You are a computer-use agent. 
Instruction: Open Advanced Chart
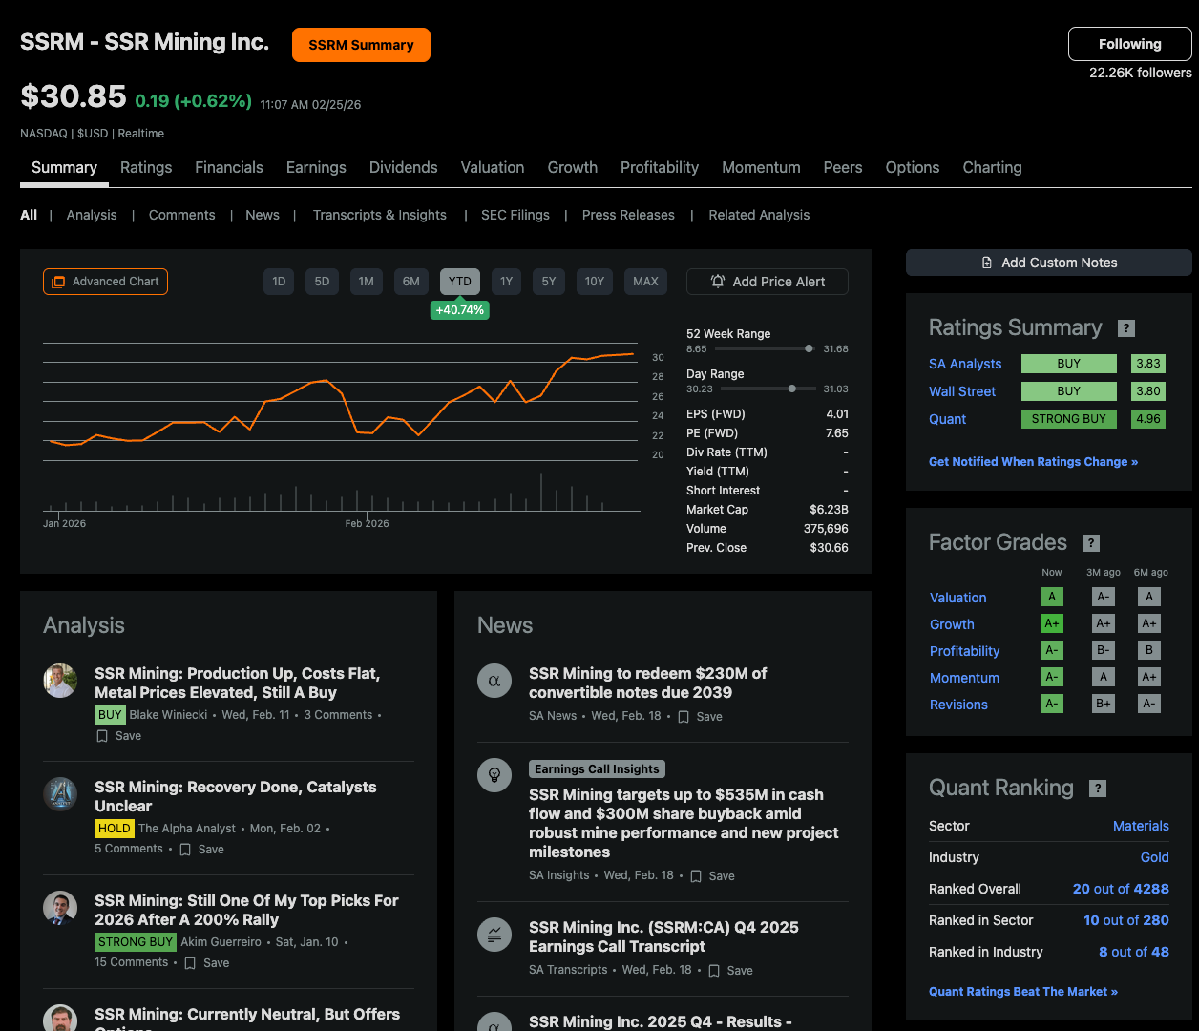click(x=105, y=282)
